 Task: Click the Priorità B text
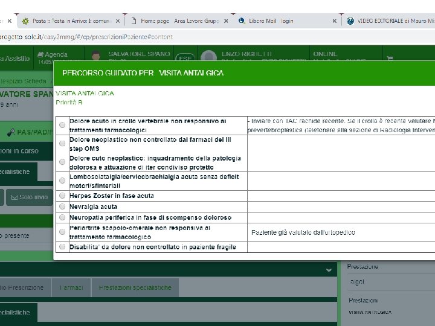(69, 102)
